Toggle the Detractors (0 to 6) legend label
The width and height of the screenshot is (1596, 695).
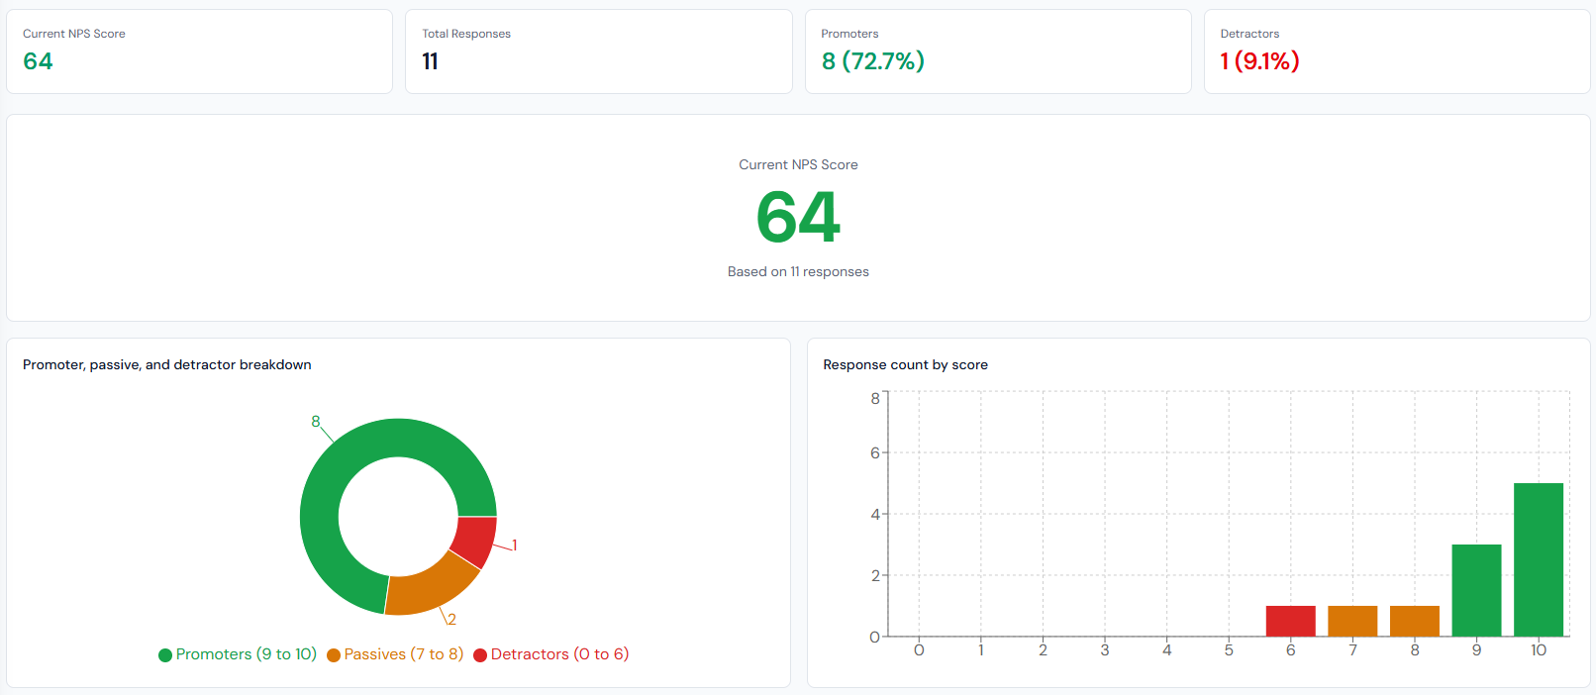tap(559, 654)
